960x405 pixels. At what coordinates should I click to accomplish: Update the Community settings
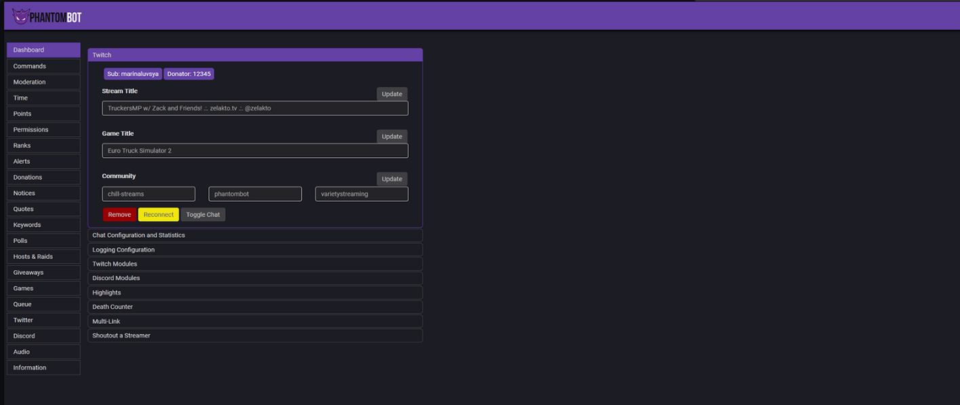(x=392, y=179)
